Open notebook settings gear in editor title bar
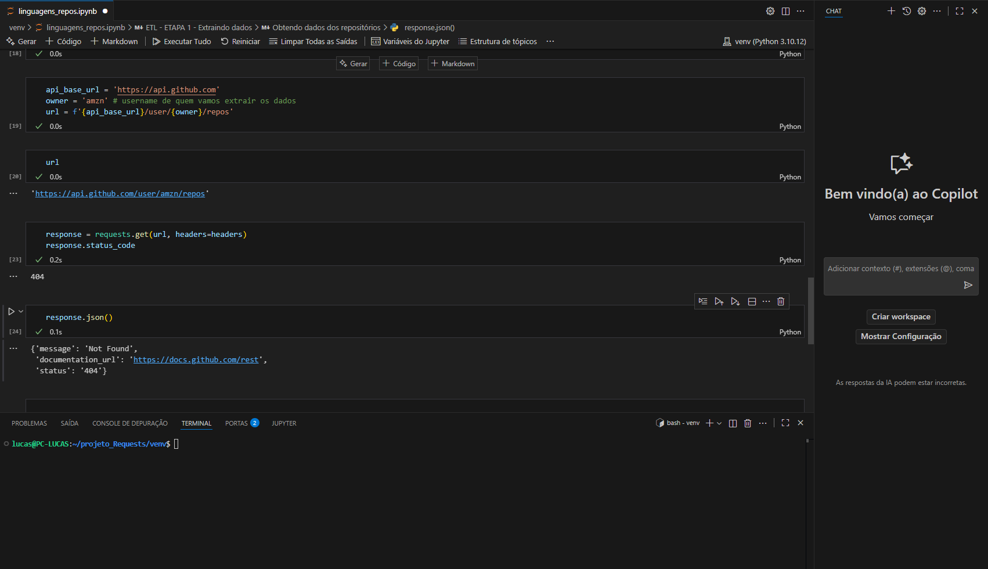Screen dimensions: 988x569 (770, 11)
